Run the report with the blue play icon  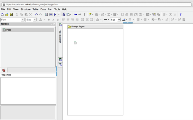(x=55, y=14)
